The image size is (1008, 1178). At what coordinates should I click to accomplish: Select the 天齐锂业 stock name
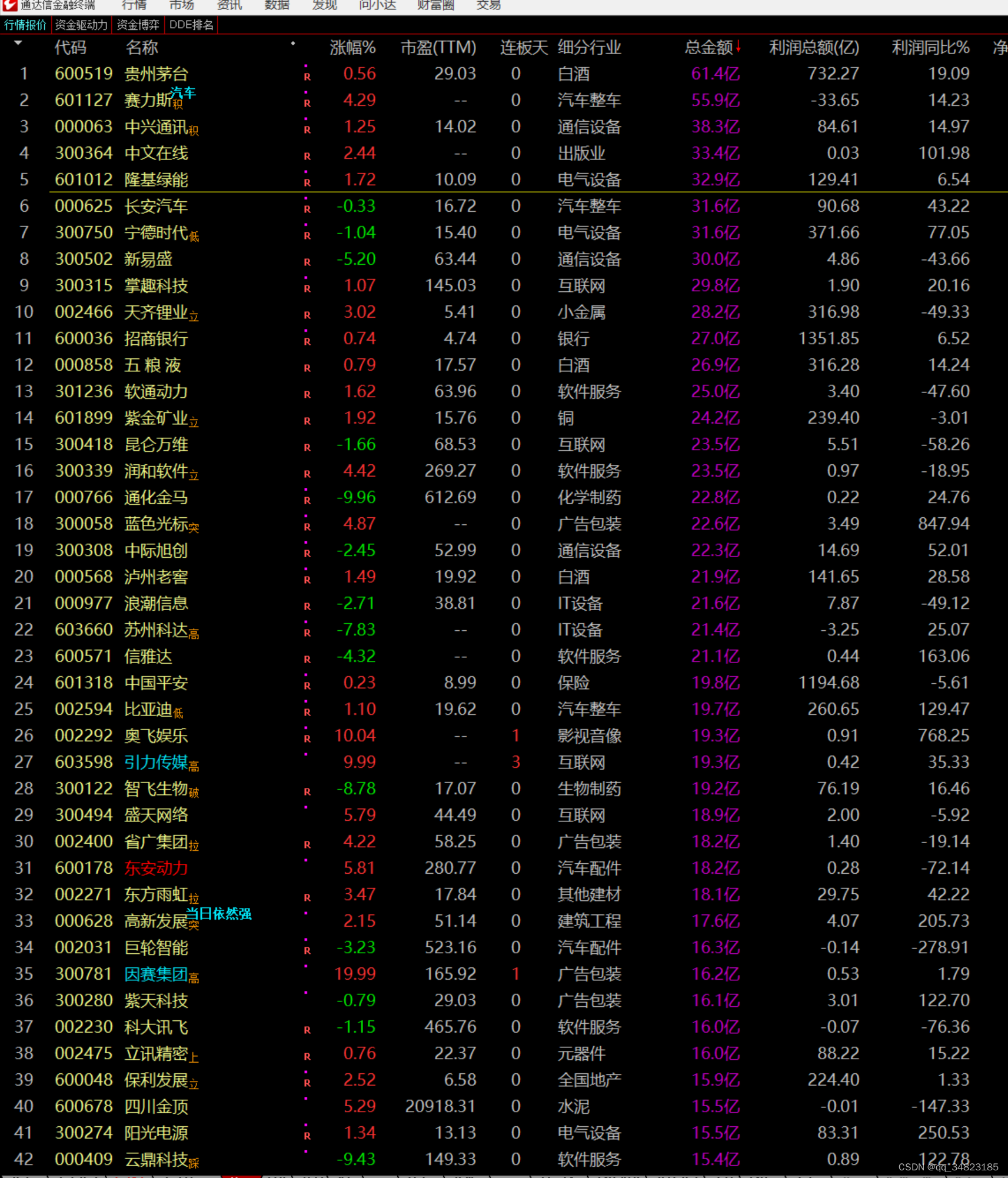156,312
